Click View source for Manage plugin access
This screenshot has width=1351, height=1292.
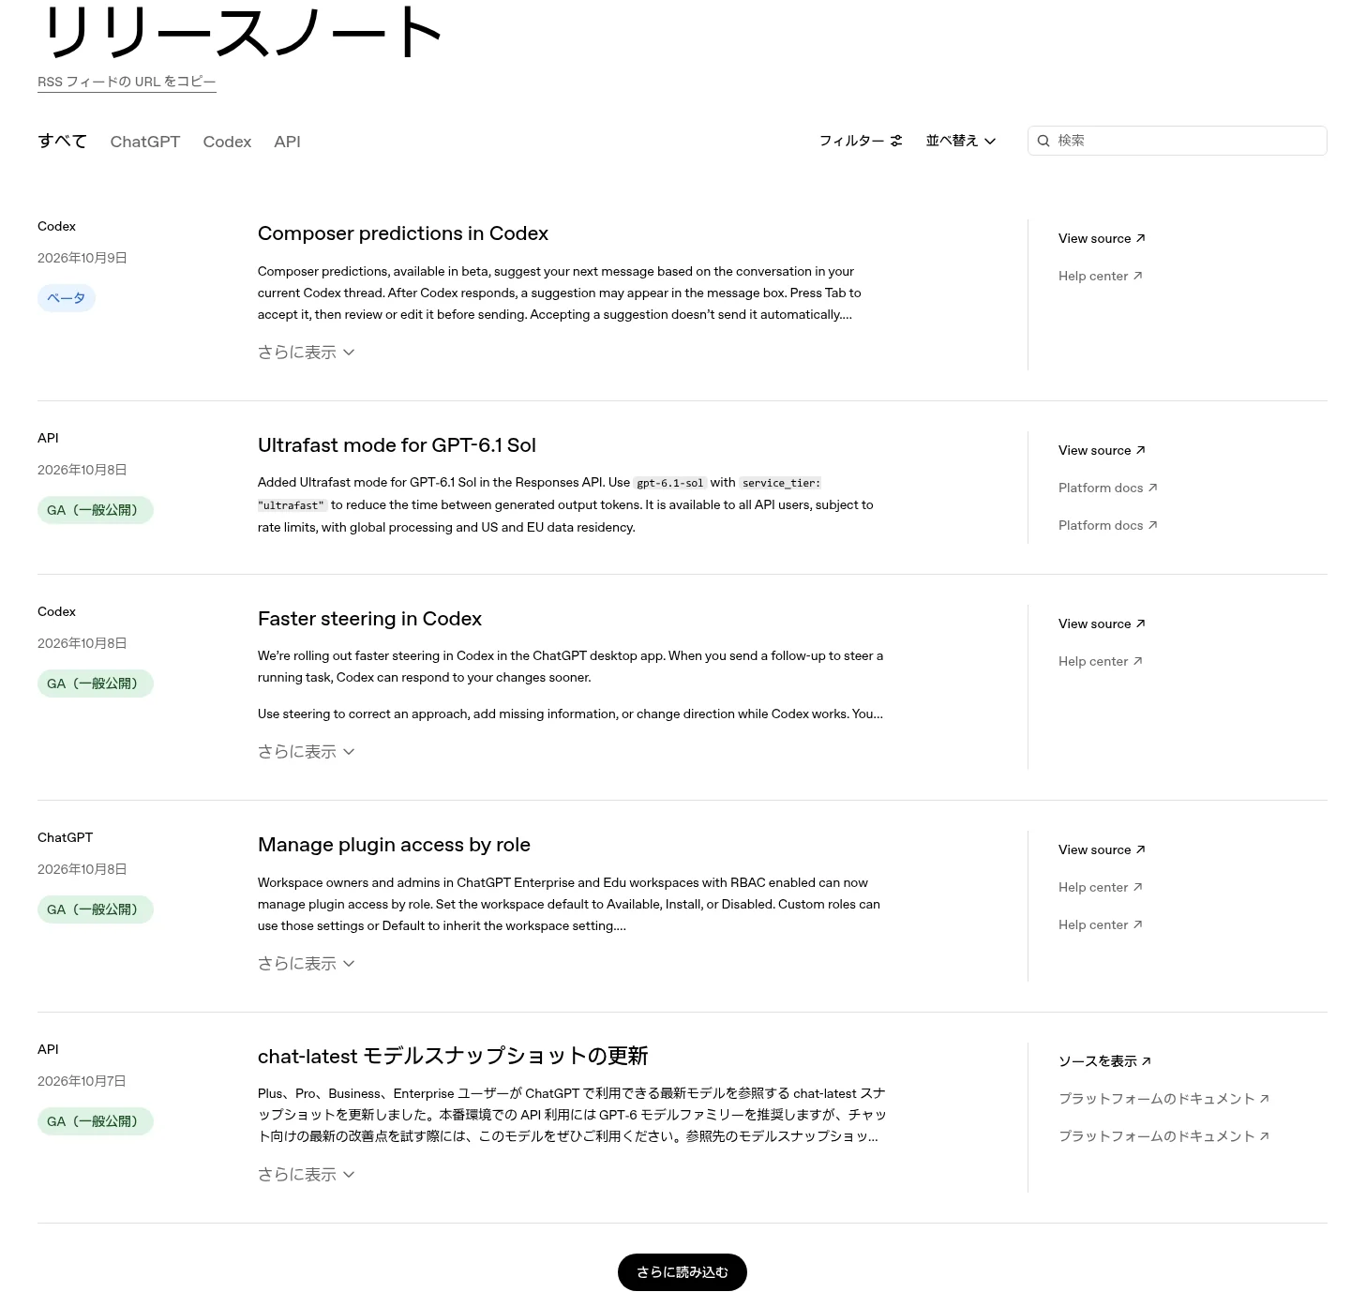(x=1102, y=849)
